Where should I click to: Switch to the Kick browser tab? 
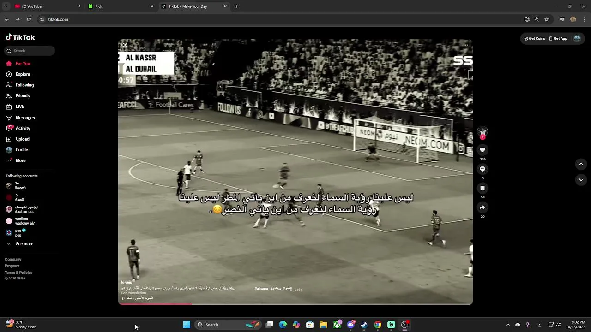[121, 6]
